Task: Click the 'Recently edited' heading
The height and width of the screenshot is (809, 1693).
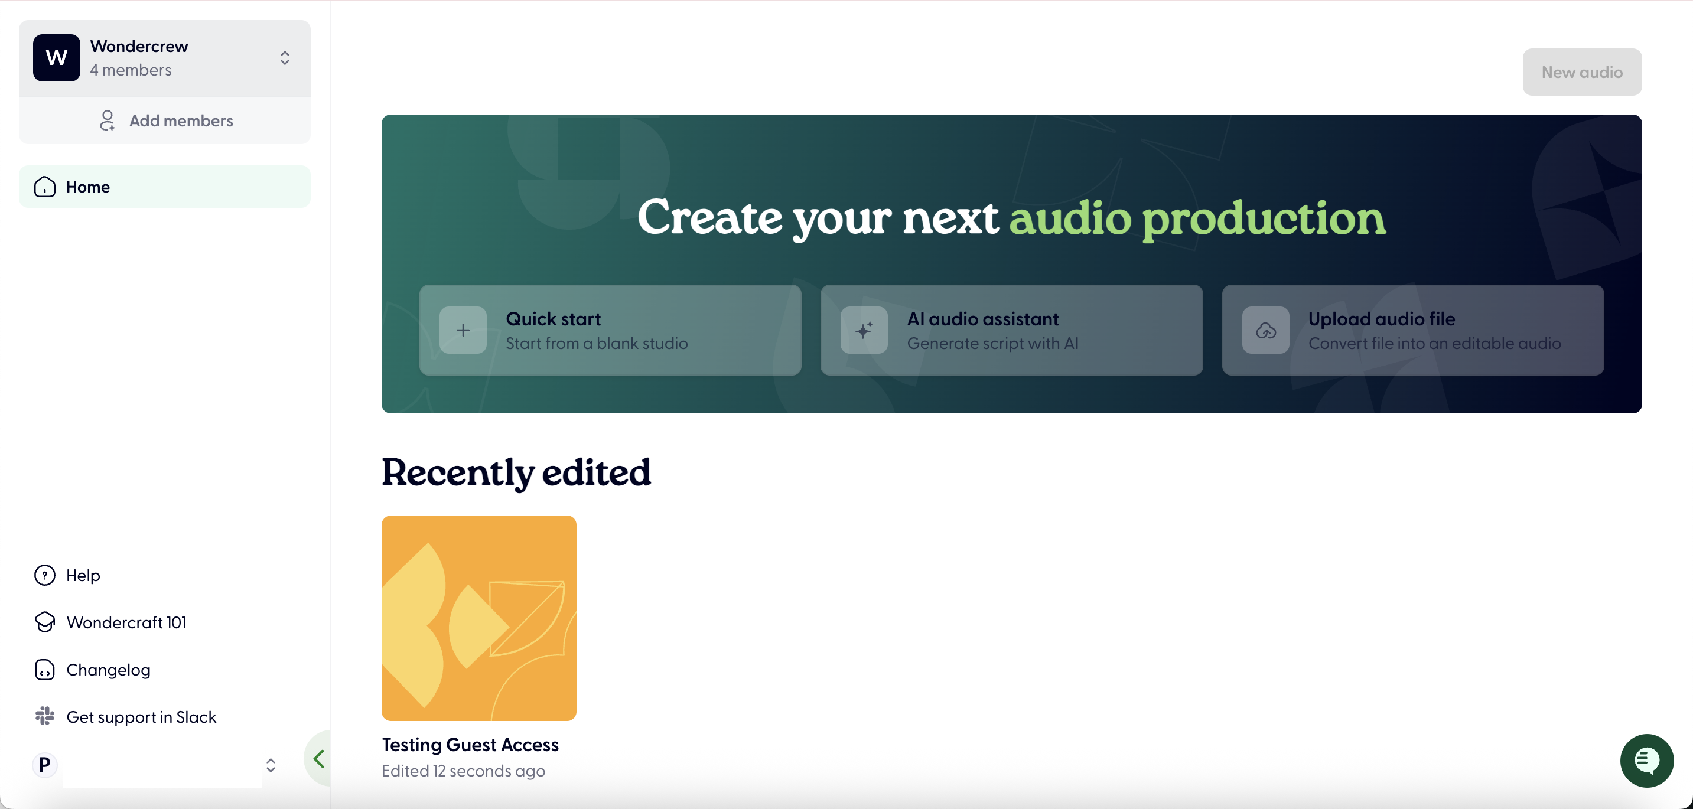Action: [516, 472]
